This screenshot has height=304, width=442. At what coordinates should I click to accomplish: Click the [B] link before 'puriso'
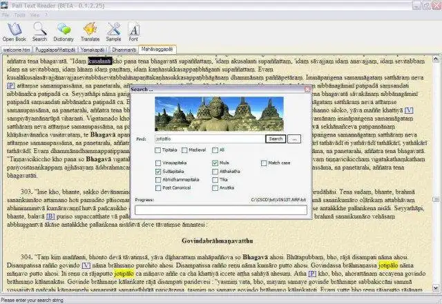(50, 216)
